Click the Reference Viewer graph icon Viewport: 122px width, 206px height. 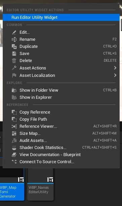(14, 126)
